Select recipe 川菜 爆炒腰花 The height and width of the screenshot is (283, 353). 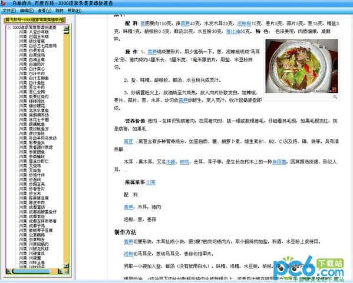[x=32, y=106]
